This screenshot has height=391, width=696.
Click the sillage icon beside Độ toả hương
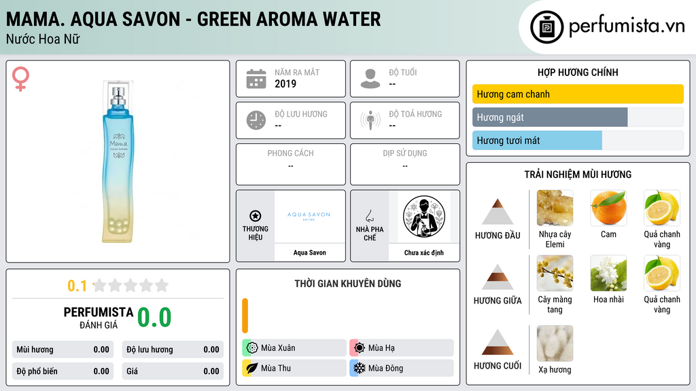click(370, 120)
